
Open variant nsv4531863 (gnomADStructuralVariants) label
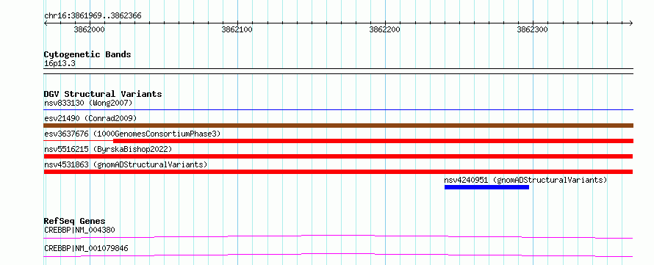(126, 164)
